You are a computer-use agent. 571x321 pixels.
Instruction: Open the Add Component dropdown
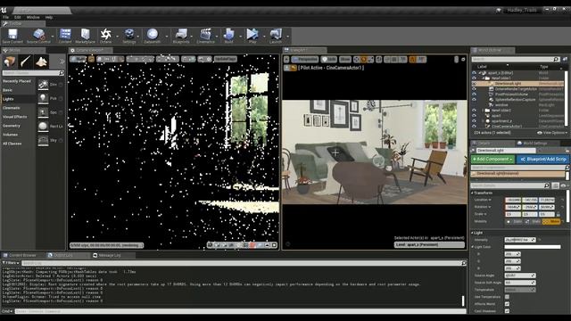pos(492,159)
